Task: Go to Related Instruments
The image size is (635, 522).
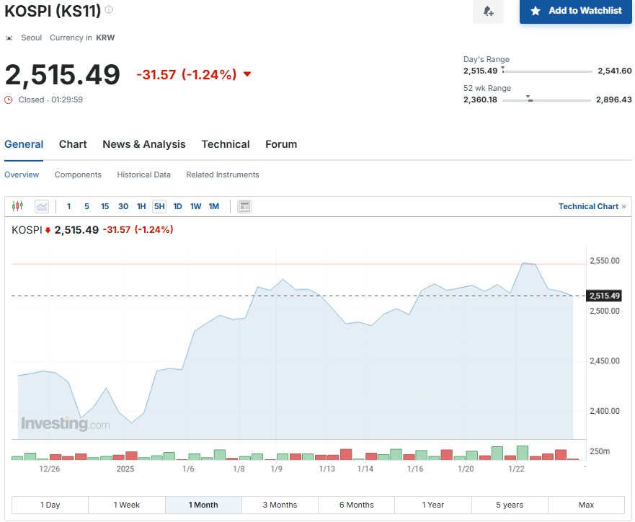Action: pos(223,174)
